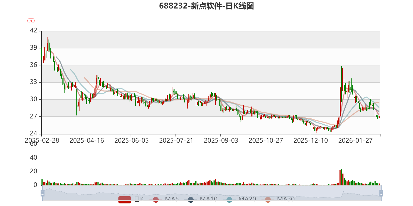The height and width of the screenshot is (206, 413).
Task: Click the right data zoom slider handle
Action: 381,193
